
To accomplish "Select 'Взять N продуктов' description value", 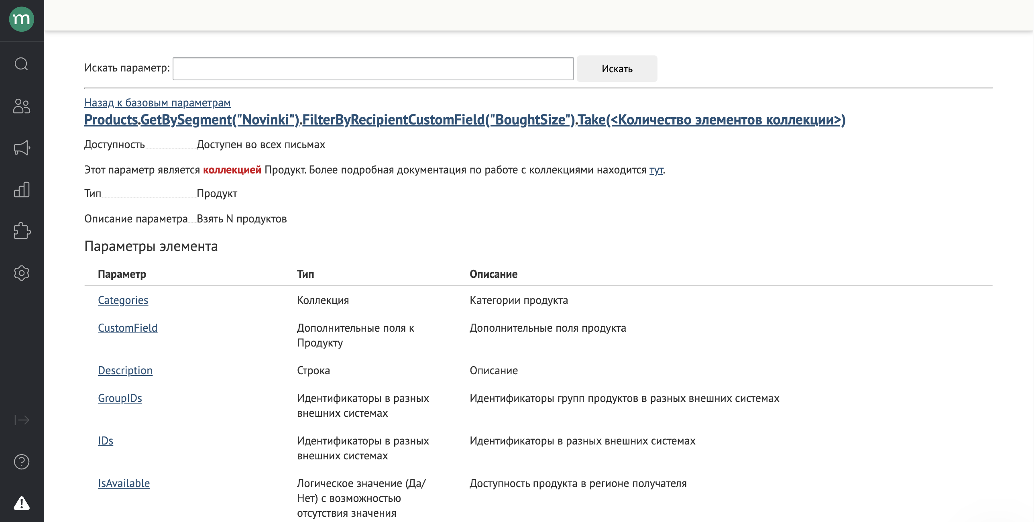I will (x=242, y=219).
